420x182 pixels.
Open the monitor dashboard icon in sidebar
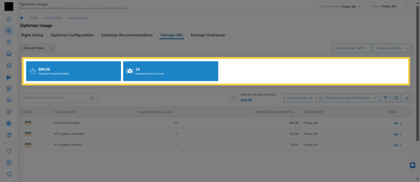(9, 111)
